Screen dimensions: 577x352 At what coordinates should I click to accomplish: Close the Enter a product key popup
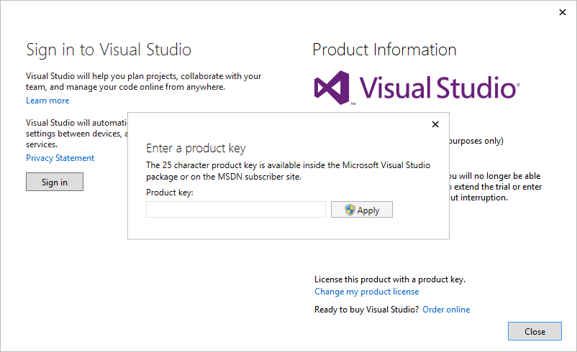pos(435,124)
